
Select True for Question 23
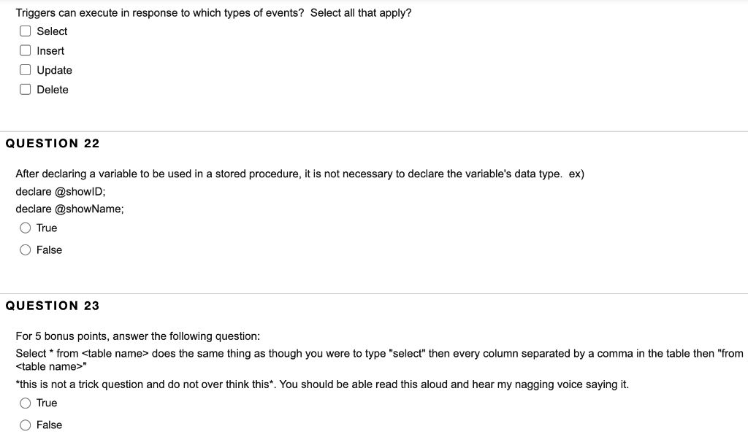click(x=25, y=403)
